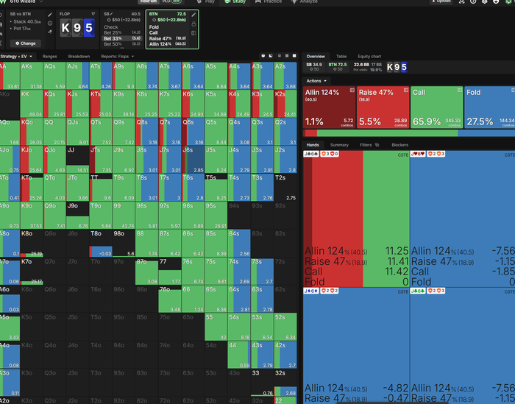
Task: Open table icon on Raise 47% card
Action: (x=405, y=90)
